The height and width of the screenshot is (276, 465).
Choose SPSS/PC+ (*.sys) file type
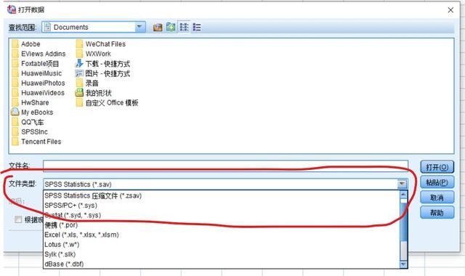pos(221,206)
